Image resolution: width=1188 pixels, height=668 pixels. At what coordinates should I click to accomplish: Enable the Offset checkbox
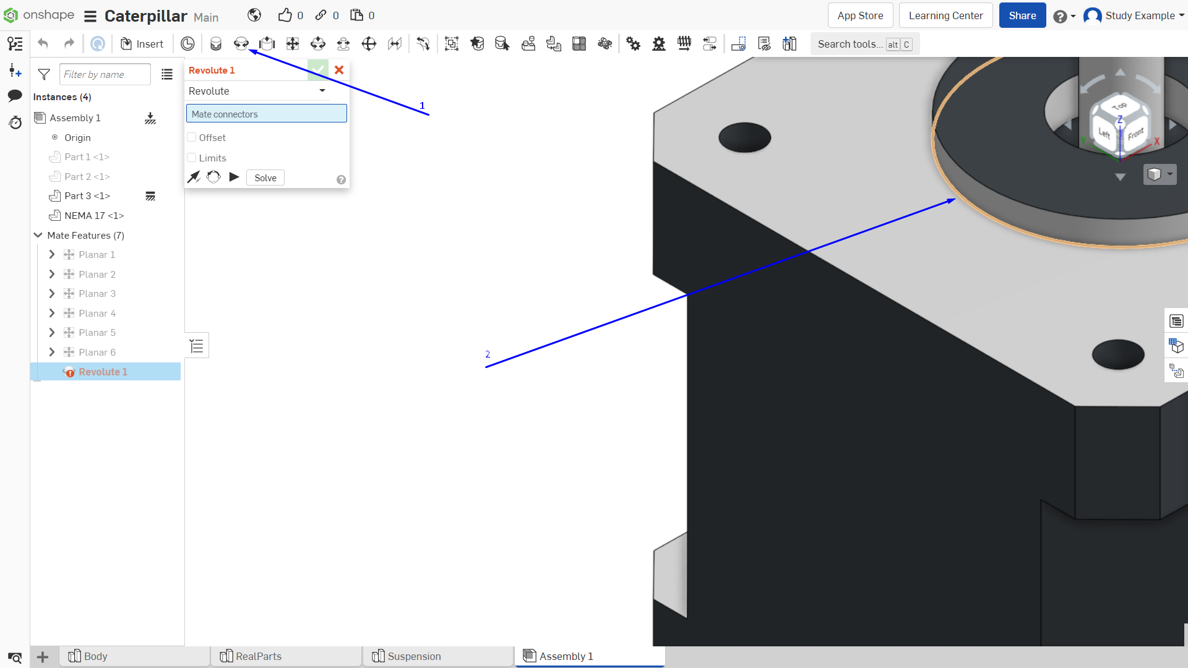(x=192, y=137)
